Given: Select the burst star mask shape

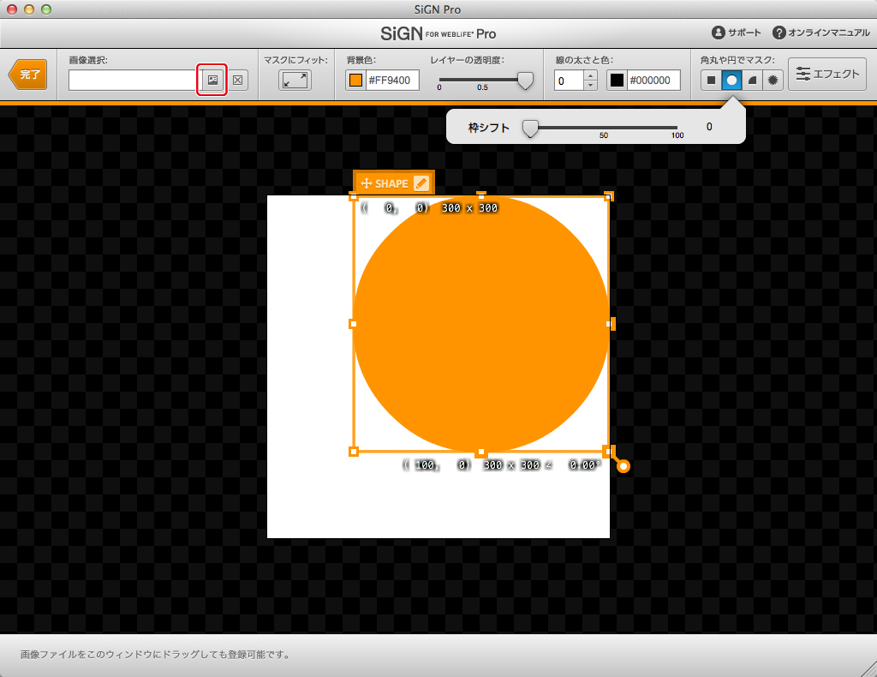Looking at the screenshot, I should click(773, 80).
